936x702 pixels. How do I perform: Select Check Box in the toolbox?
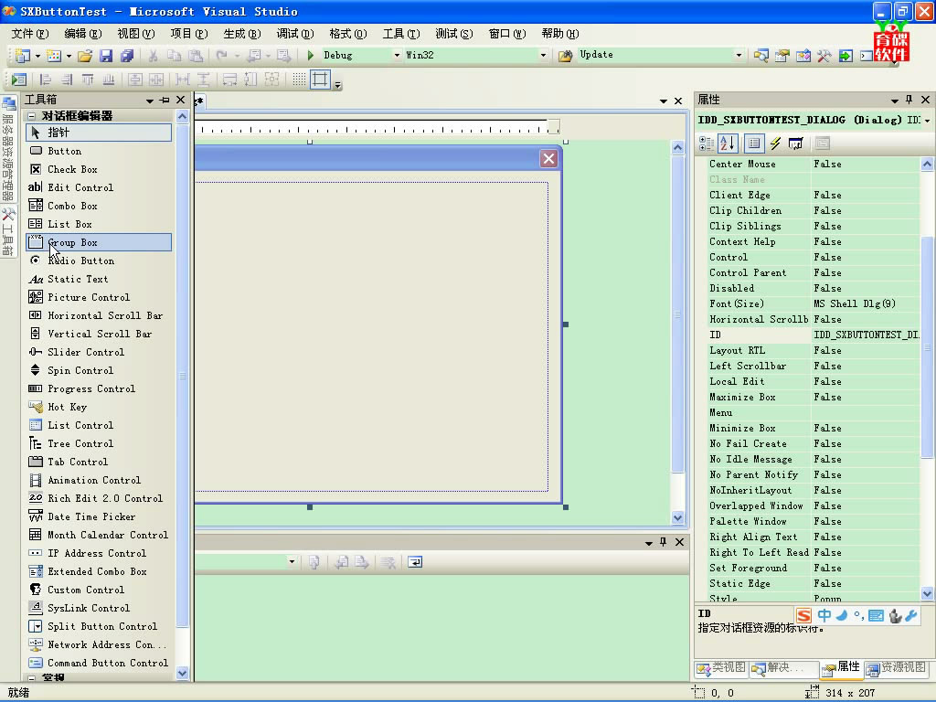[x=99, y=169]
